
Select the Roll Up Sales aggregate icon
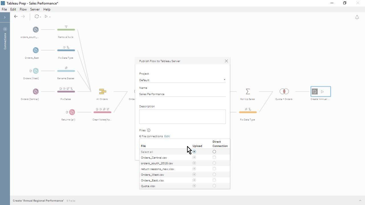(248, 91)
